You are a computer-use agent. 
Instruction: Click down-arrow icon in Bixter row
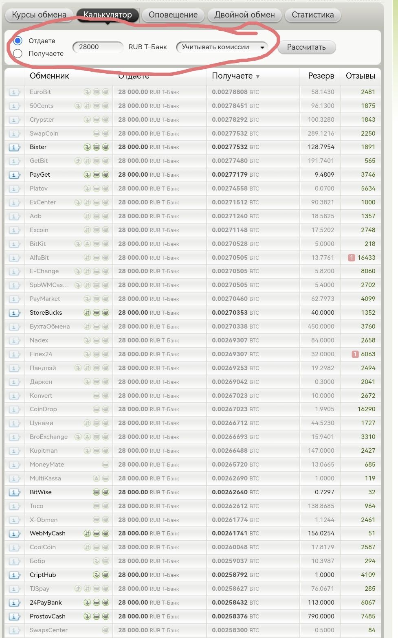[87, 147]
